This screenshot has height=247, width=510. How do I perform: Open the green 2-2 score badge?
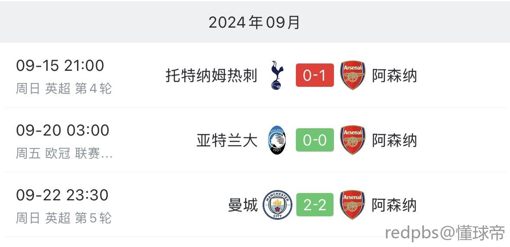coord(314,205)
